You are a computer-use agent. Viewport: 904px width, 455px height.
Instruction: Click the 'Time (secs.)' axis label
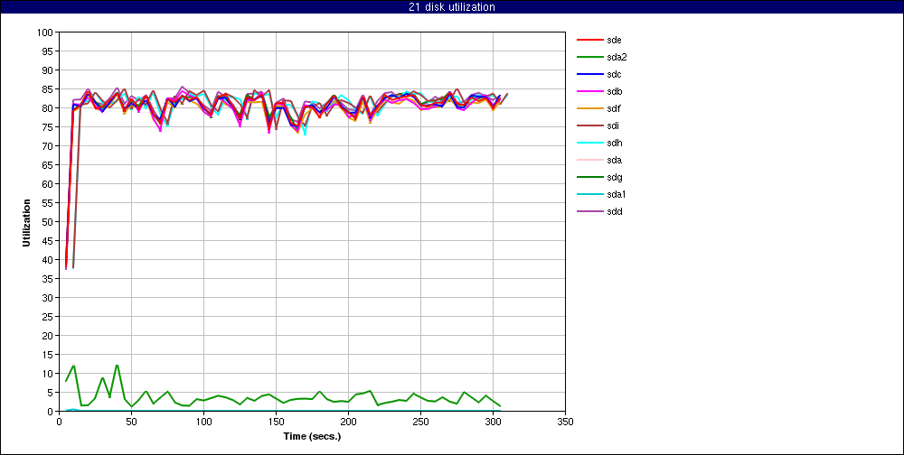click(313, 436)
